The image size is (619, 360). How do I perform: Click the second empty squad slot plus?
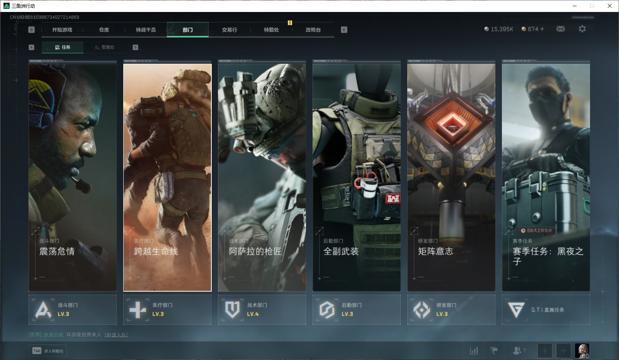[x=563, y=351]
